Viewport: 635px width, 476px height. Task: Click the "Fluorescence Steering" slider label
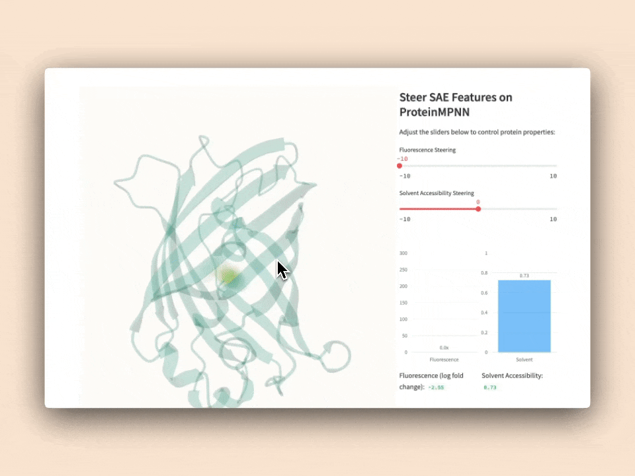coord(427,150)
